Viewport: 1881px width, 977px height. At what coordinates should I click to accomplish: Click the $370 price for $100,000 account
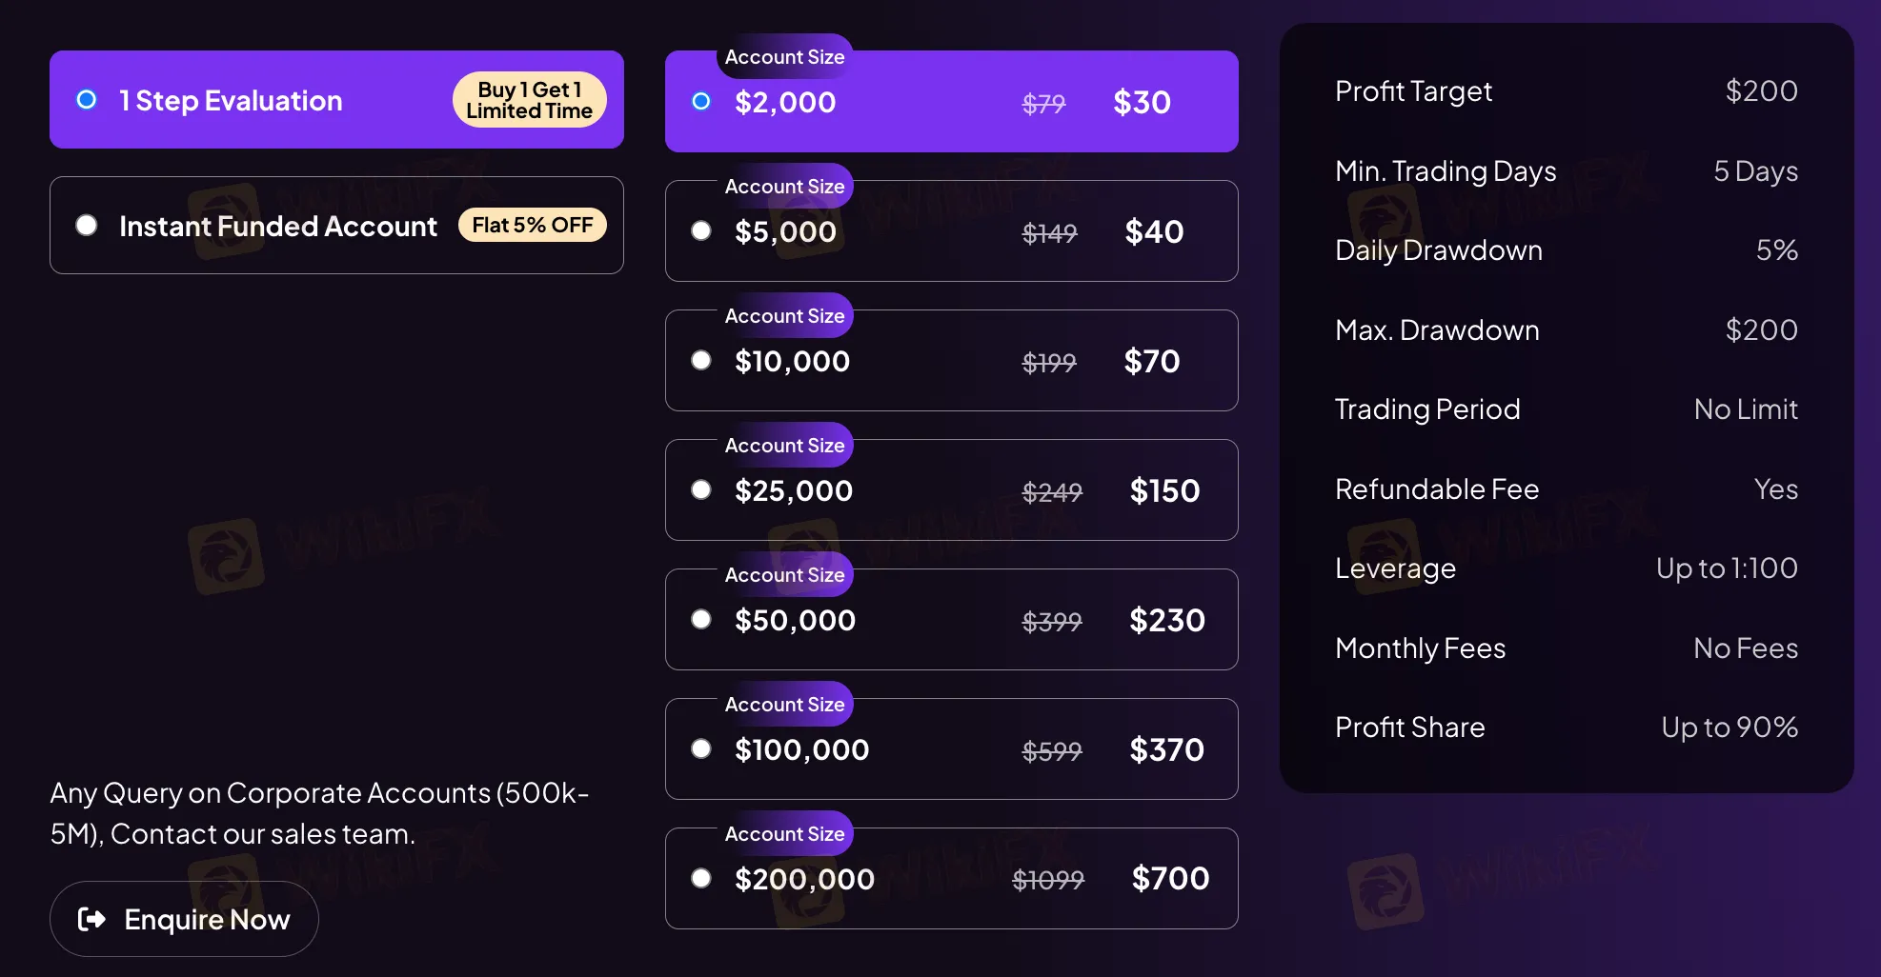(1166, 749)
